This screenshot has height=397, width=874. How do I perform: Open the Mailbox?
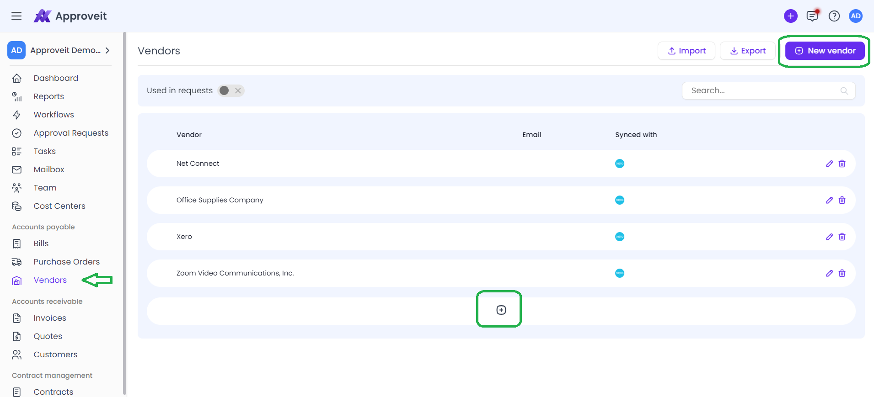(x=49, y=169)
